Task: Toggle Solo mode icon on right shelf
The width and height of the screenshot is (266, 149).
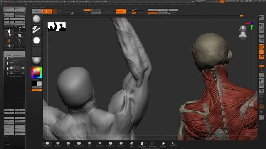Action: [261, 112]
